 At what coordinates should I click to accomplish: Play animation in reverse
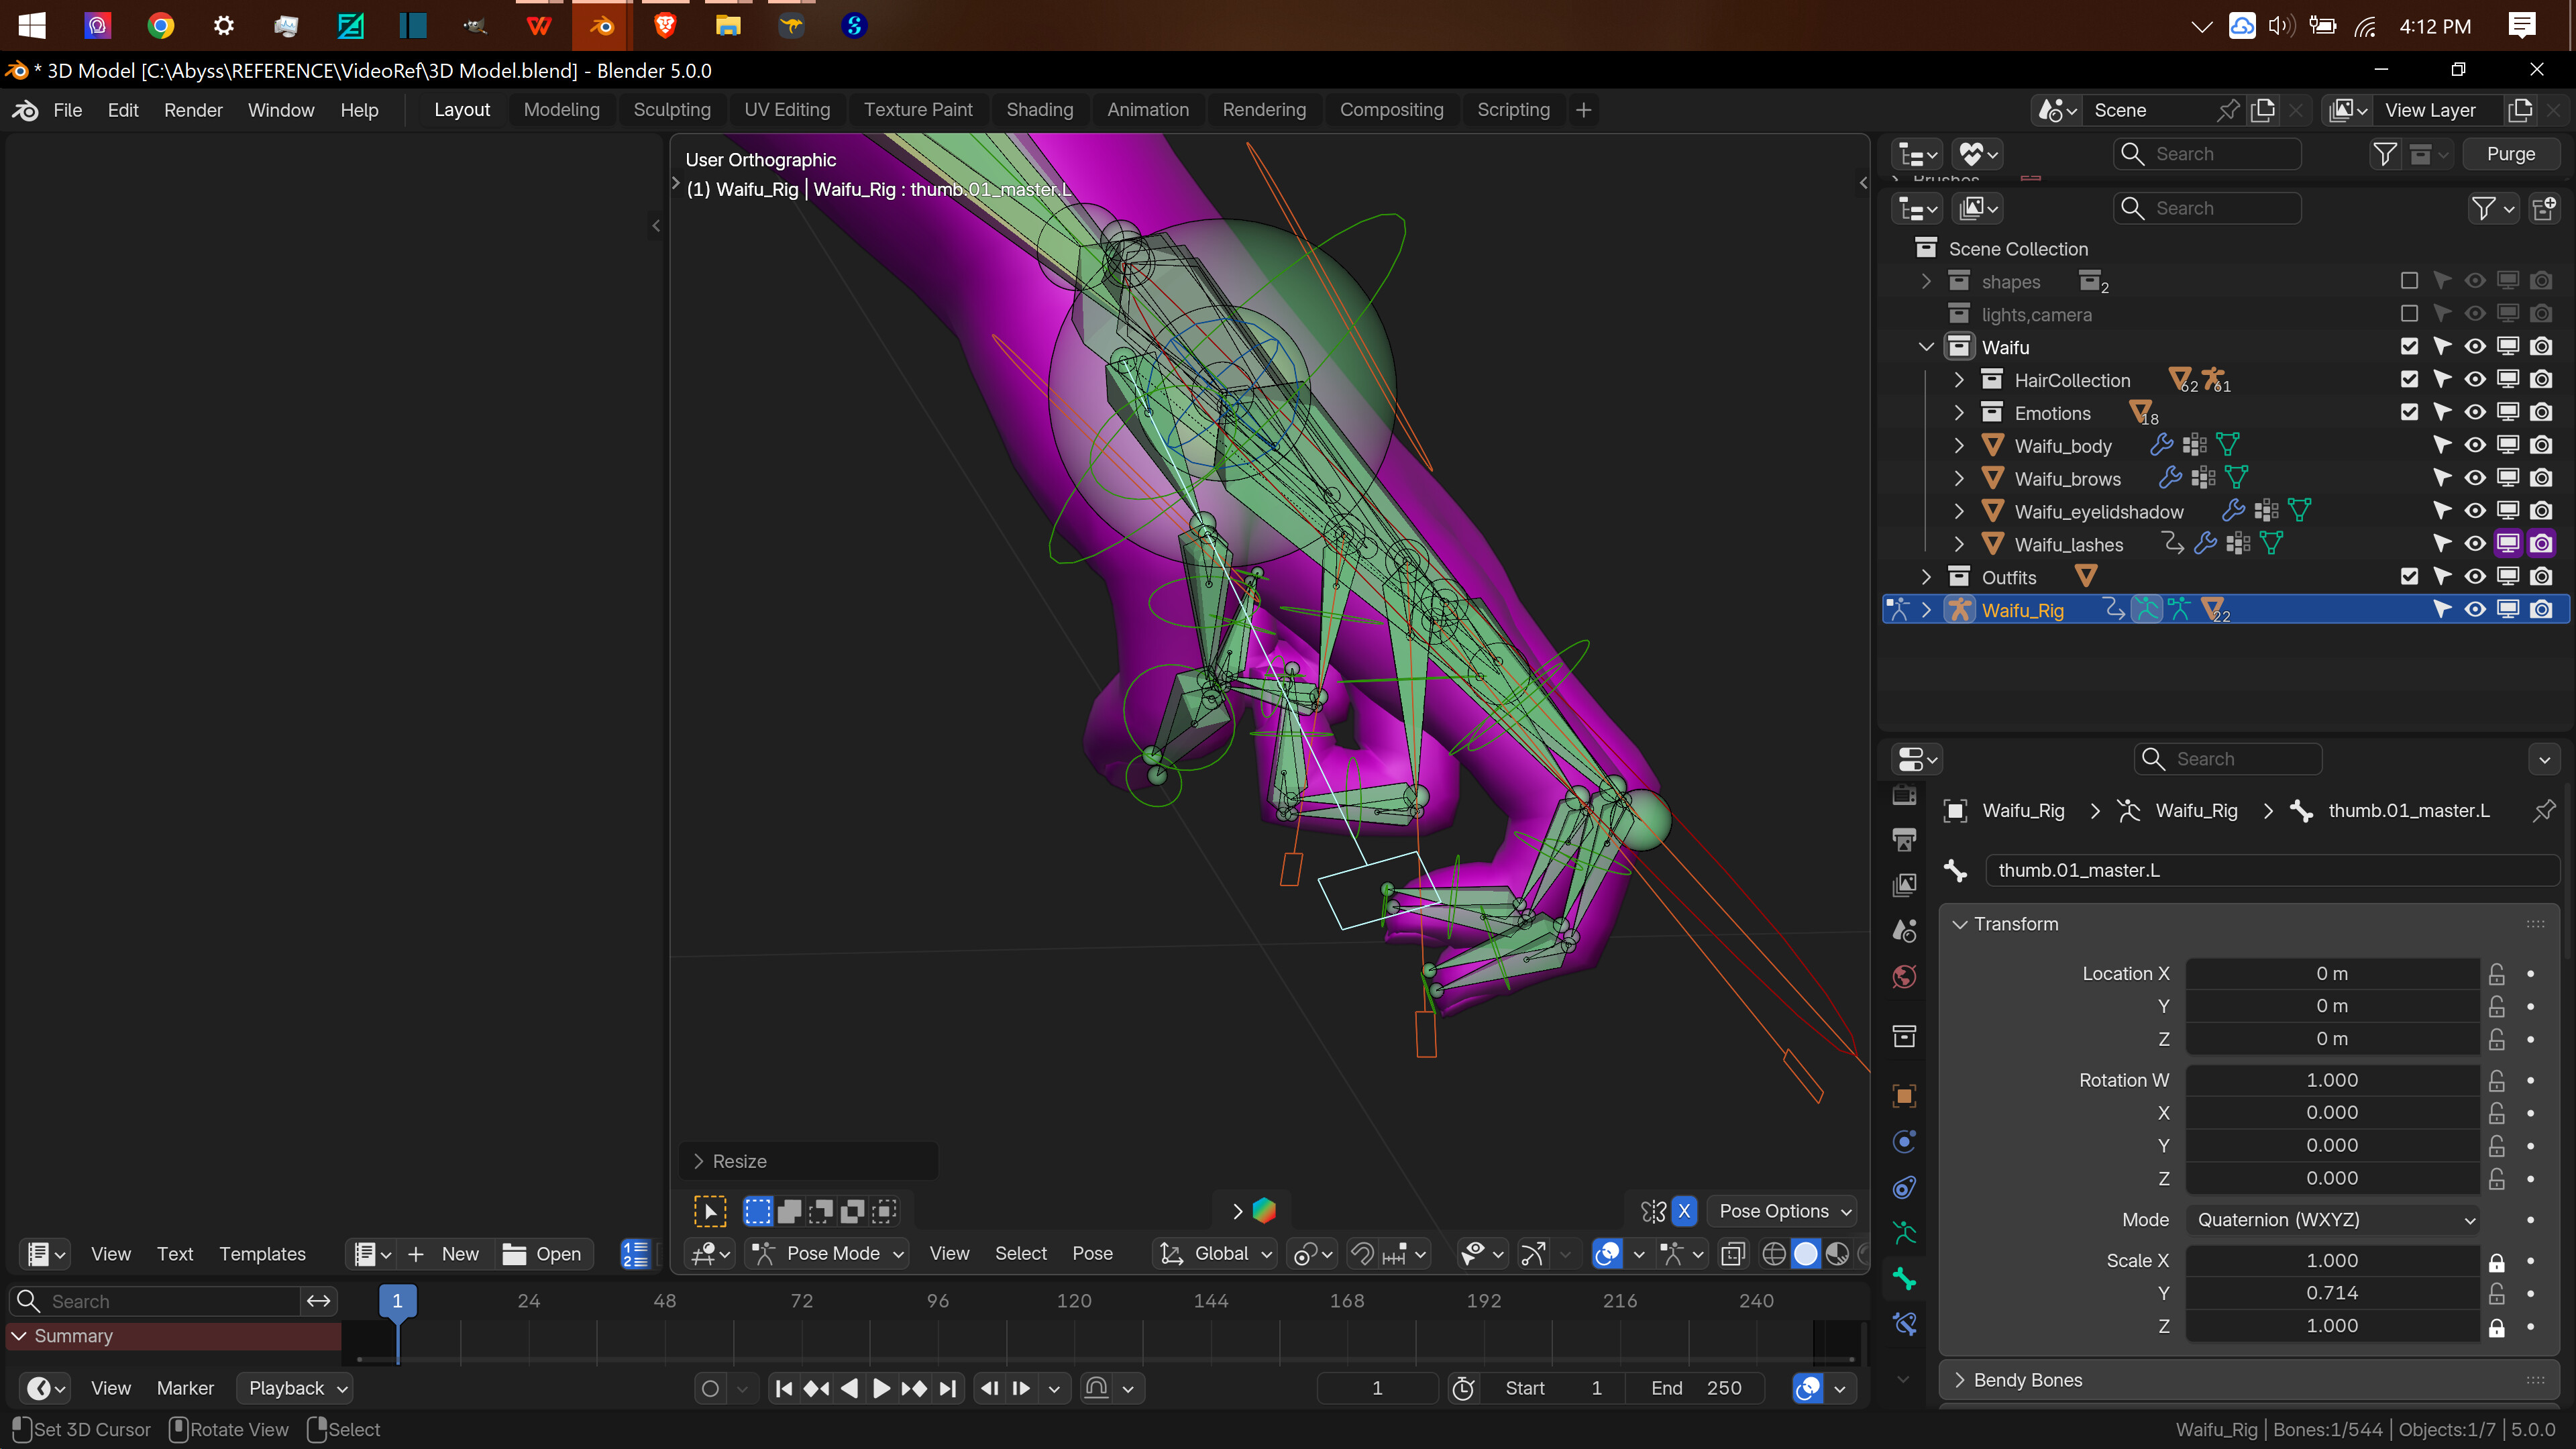coord(849,1388)
